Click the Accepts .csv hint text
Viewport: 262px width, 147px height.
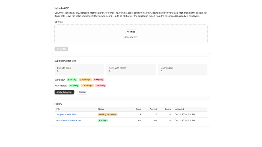click(131, 37)
